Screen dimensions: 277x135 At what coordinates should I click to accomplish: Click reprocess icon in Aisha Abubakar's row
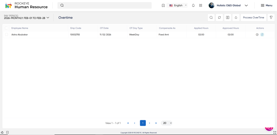[x=262, y=35]
